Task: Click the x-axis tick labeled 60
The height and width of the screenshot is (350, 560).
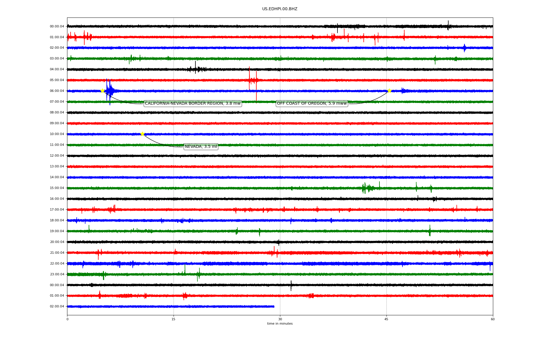Action: [x=493, y=319]
